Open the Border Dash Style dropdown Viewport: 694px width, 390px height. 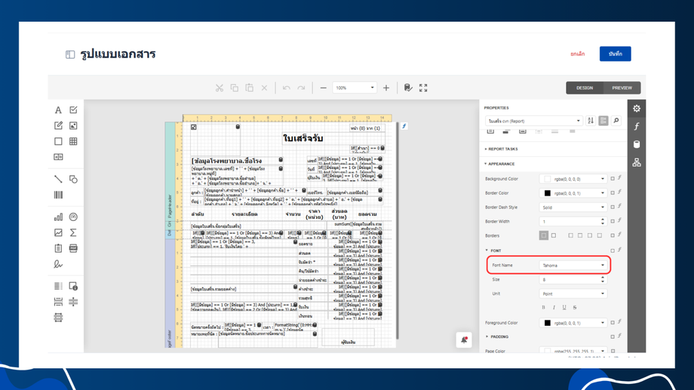573,207
